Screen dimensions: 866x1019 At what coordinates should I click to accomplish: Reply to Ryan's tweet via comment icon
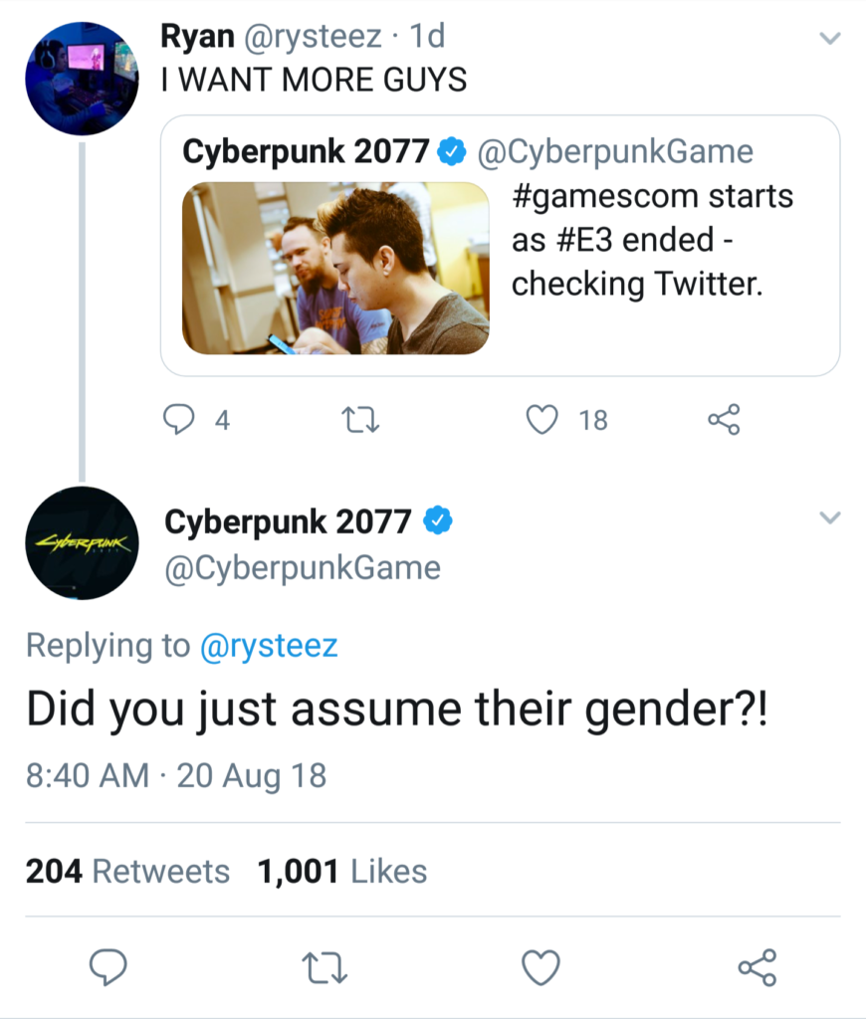click(178, 419)
